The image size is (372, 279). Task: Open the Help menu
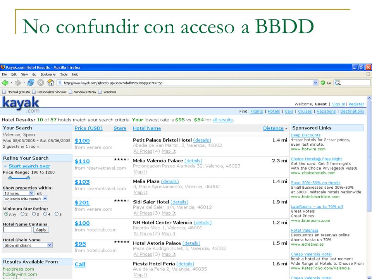tap(75, 74)
